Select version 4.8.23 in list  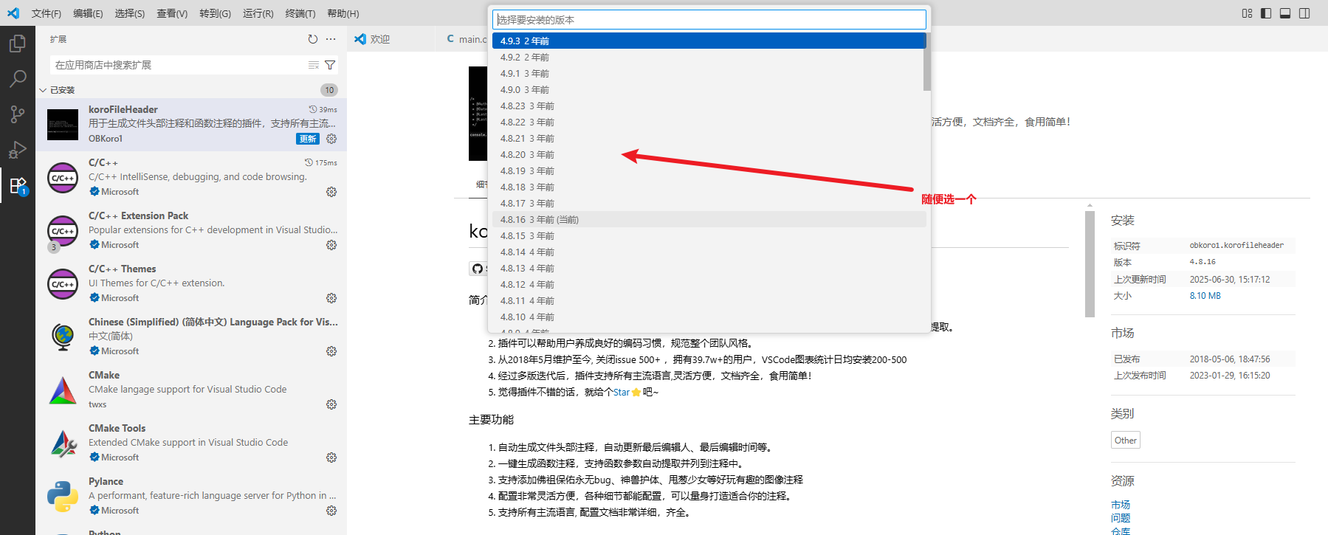(709, 106)
